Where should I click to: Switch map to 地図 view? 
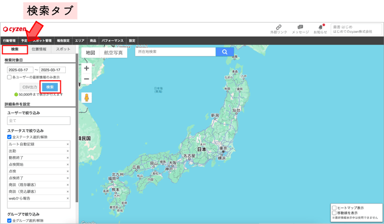point(90,53)
